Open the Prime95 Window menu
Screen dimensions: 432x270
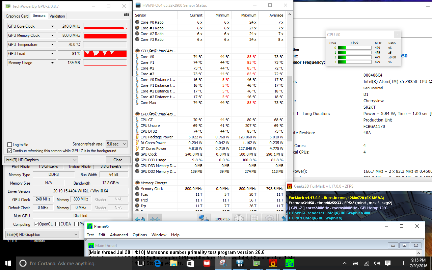(159, 235)
